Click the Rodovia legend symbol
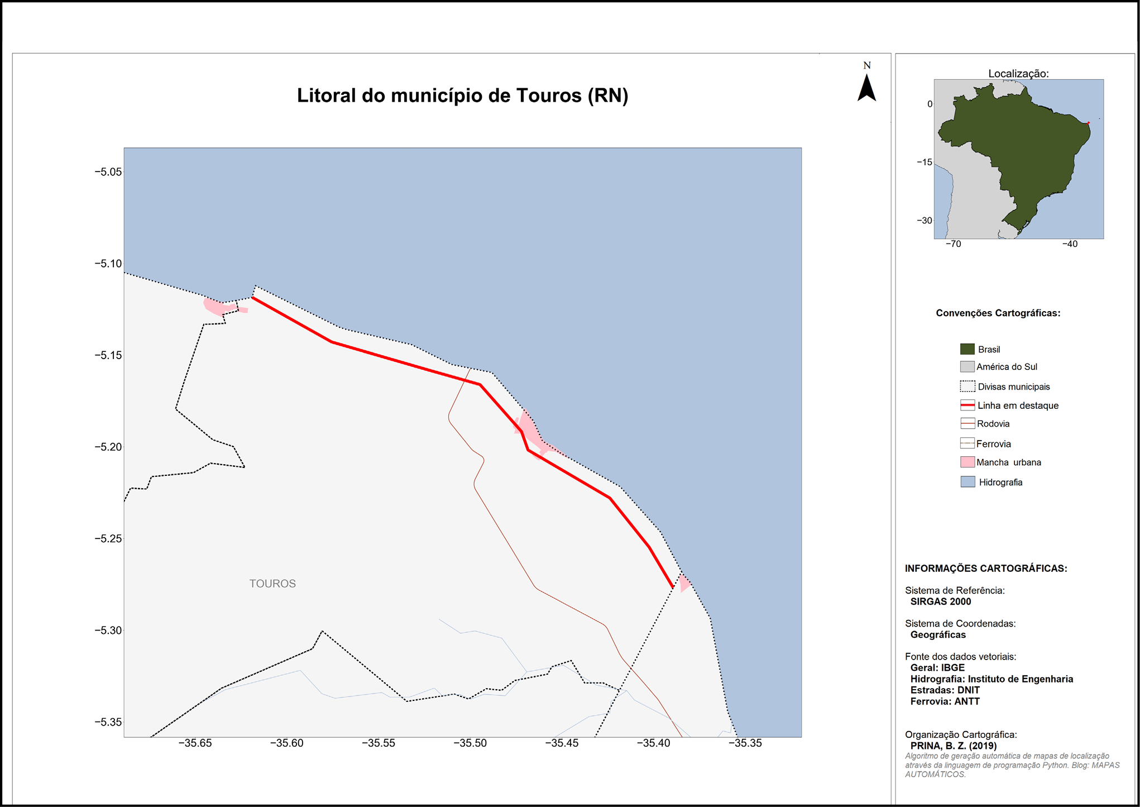The width and height of the screenshot is (1140, 807). click(x=967, y=424)
